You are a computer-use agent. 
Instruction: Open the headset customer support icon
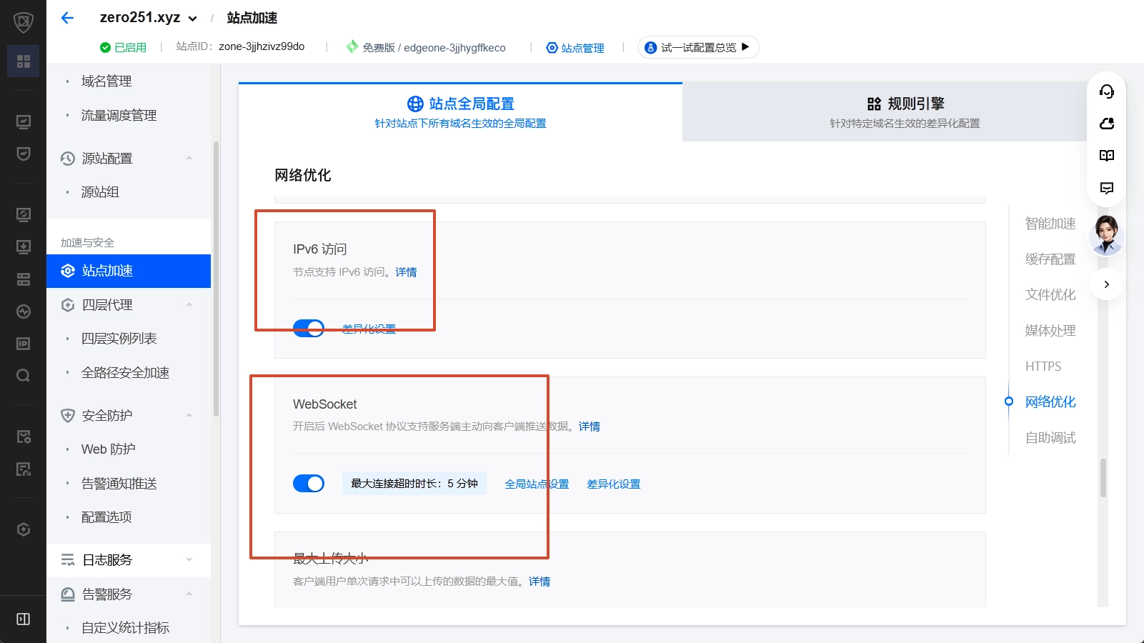[x=1106, y=91]
